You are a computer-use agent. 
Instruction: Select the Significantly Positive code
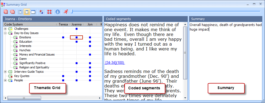click(32, 63)
